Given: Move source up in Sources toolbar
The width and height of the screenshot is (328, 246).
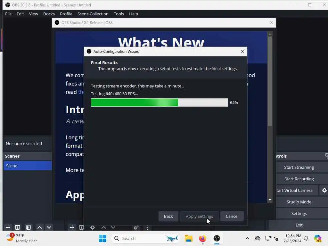Looking at the screenshot, I should (x=103, y=227).
